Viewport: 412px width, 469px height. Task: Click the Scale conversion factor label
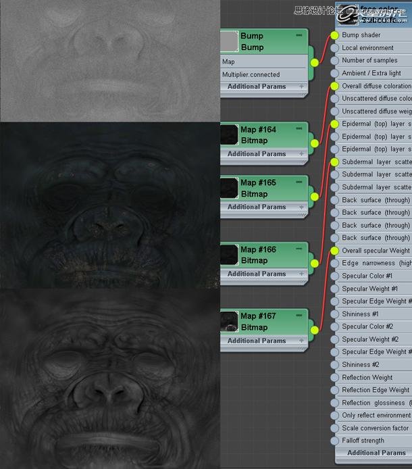point(376,428)
